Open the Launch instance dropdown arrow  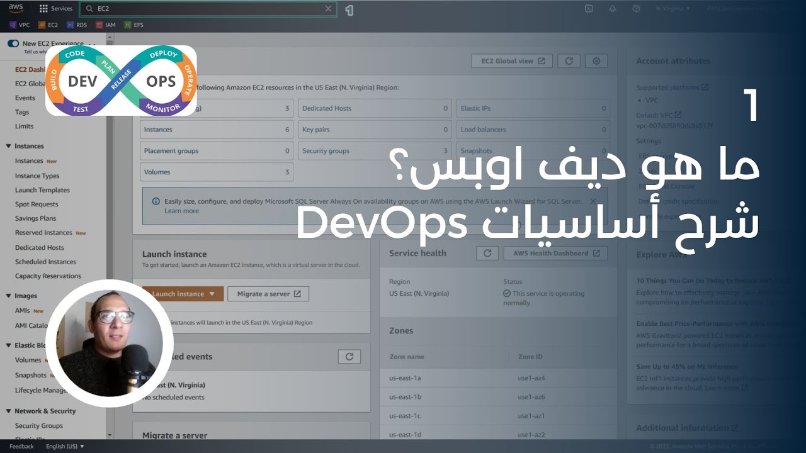[x=212, y=294]
